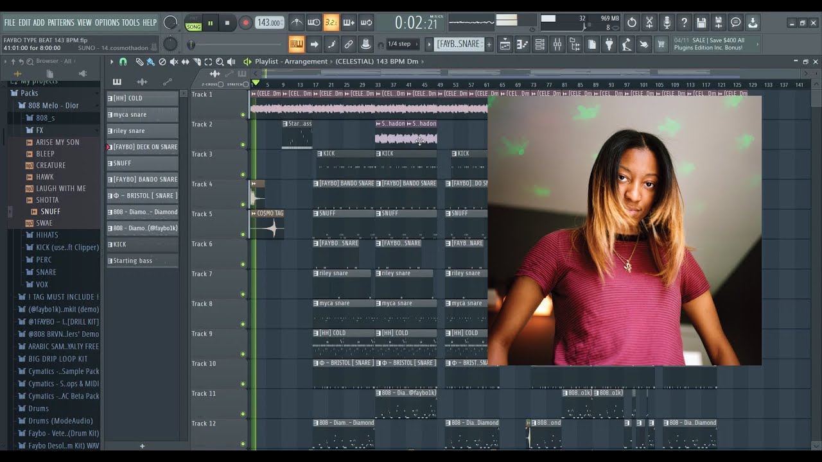Open the help question mark icon
Image resolution: width=822 pixels, height=462 pixels.
684,22
